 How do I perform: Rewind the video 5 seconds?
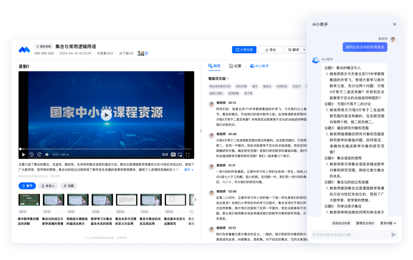pos(31,155)
